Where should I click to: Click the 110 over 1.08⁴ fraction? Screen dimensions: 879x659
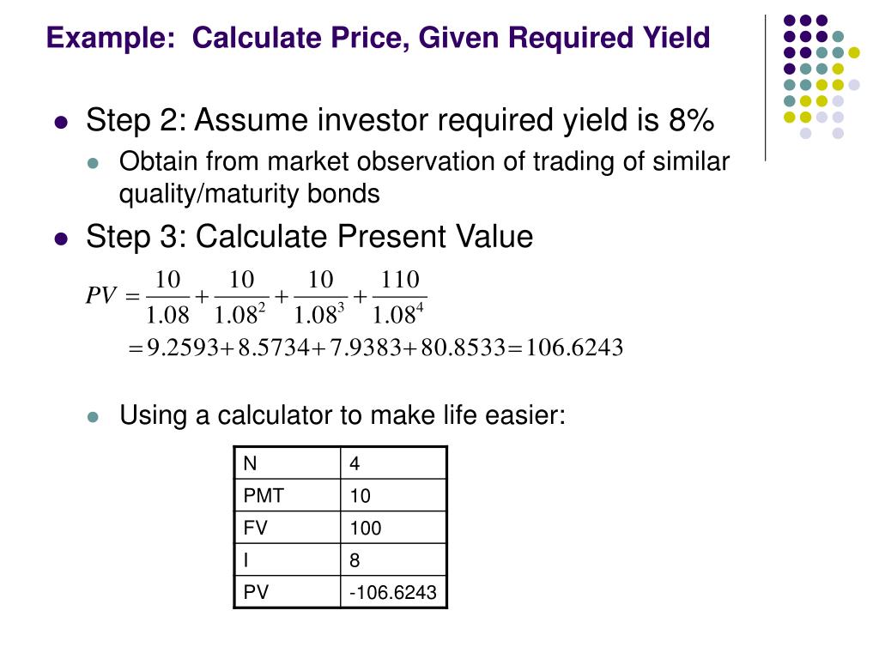[400, 297]
